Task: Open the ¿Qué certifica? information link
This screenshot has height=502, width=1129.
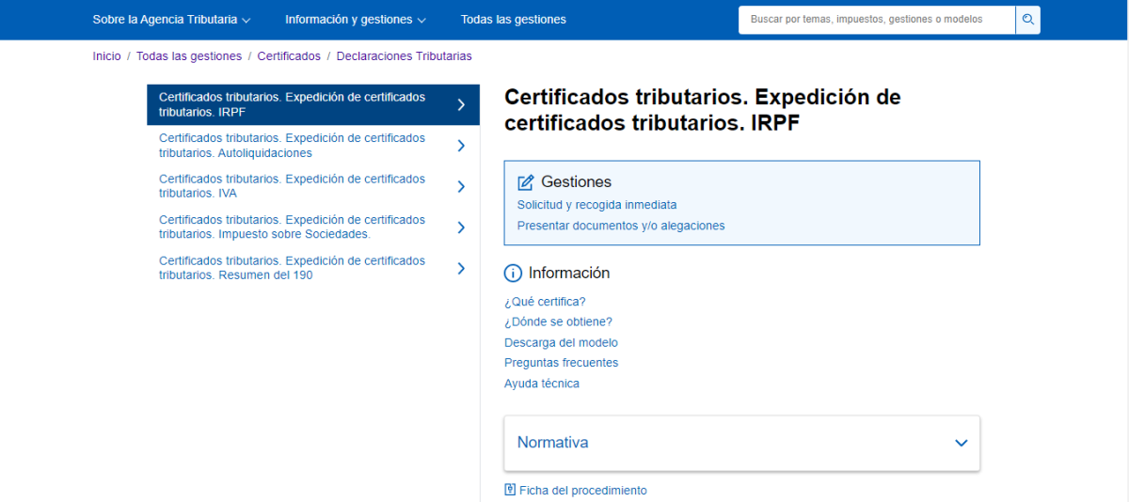Action: pyautogui.click(x=545, y=302)
